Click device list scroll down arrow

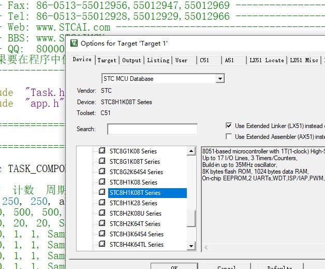tap(191, 246)
